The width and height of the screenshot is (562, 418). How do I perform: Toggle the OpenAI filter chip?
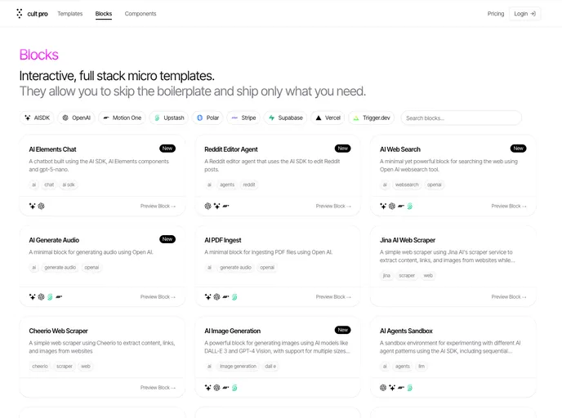(76, 118)
